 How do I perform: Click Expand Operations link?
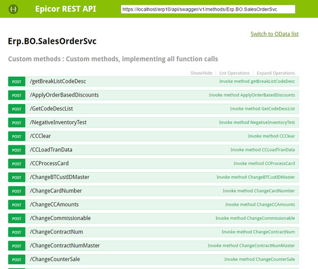tap(276, 73)
